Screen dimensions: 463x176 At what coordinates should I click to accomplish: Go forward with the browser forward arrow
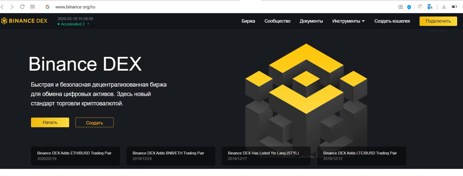point(12,7)
